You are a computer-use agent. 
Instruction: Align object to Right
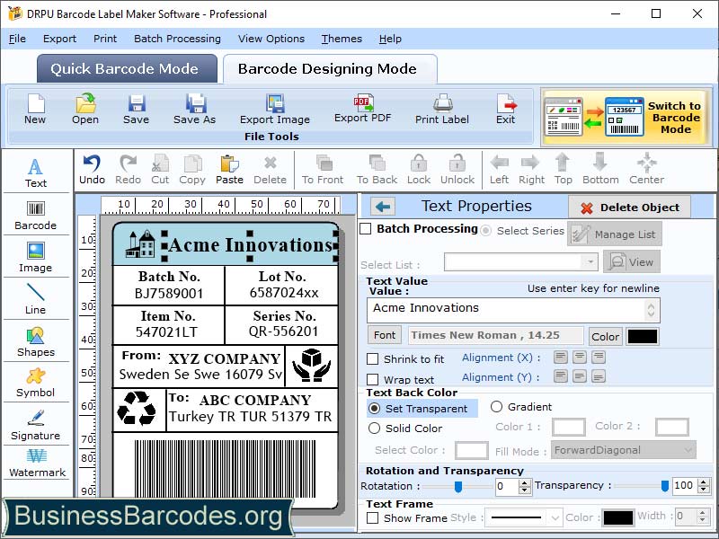coord(531,170)
